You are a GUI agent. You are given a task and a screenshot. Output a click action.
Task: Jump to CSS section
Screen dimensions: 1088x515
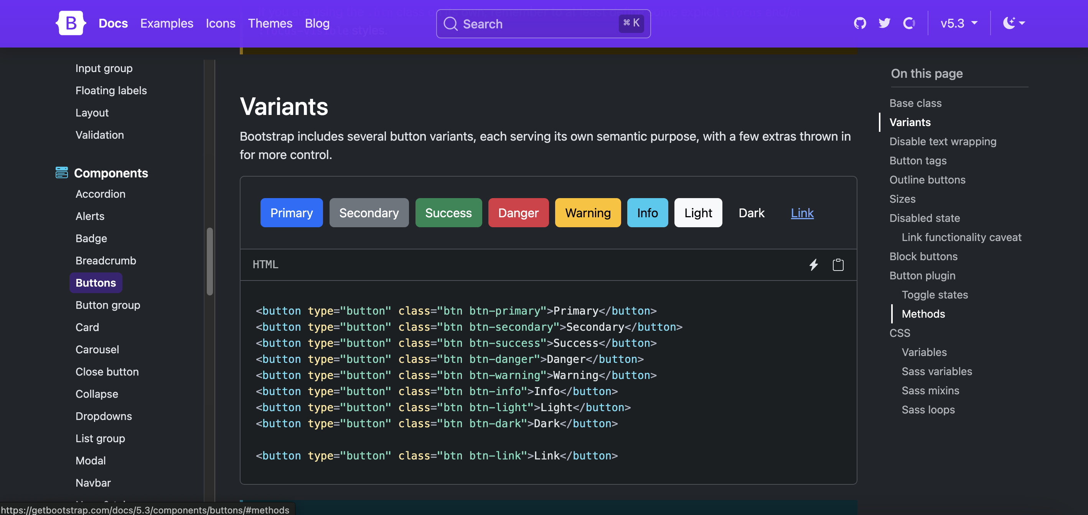pos(900,333)
